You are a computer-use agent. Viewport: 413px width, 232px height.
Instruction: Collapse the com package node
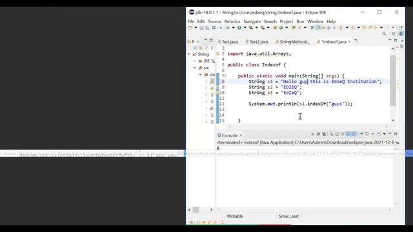coord(201,75)
